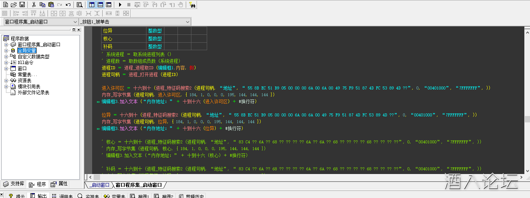Switch to the _启动窗口 editor tab
This screenshot has width=530, height=198.
(99, 185)
